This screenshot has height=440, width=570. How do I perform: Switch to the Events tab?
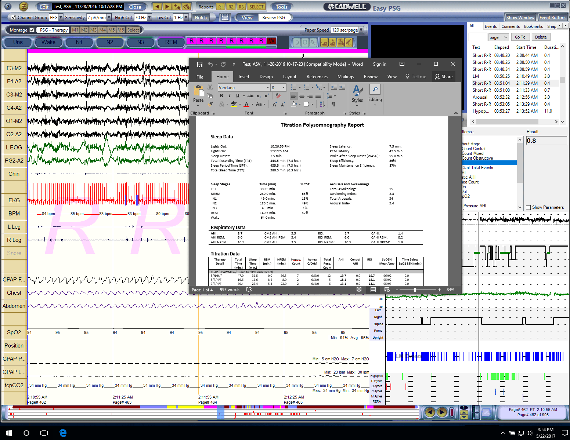point(491,26)
